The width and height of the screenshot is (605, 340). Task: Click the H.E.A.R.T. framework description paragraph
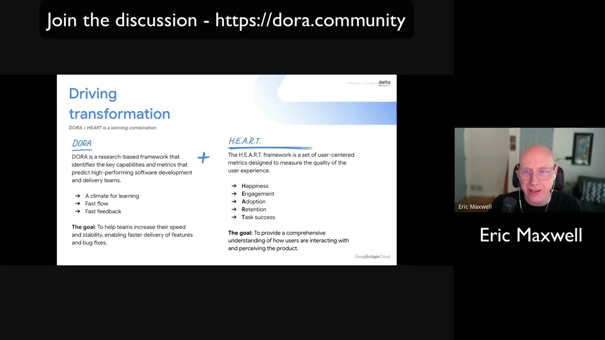click(x=291, y=162)
